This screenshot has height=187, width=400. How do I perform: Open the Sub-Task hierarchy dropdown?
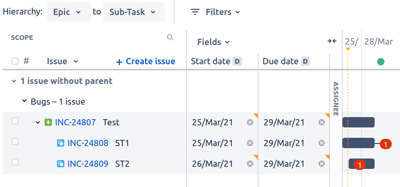[x=134, y=12]
